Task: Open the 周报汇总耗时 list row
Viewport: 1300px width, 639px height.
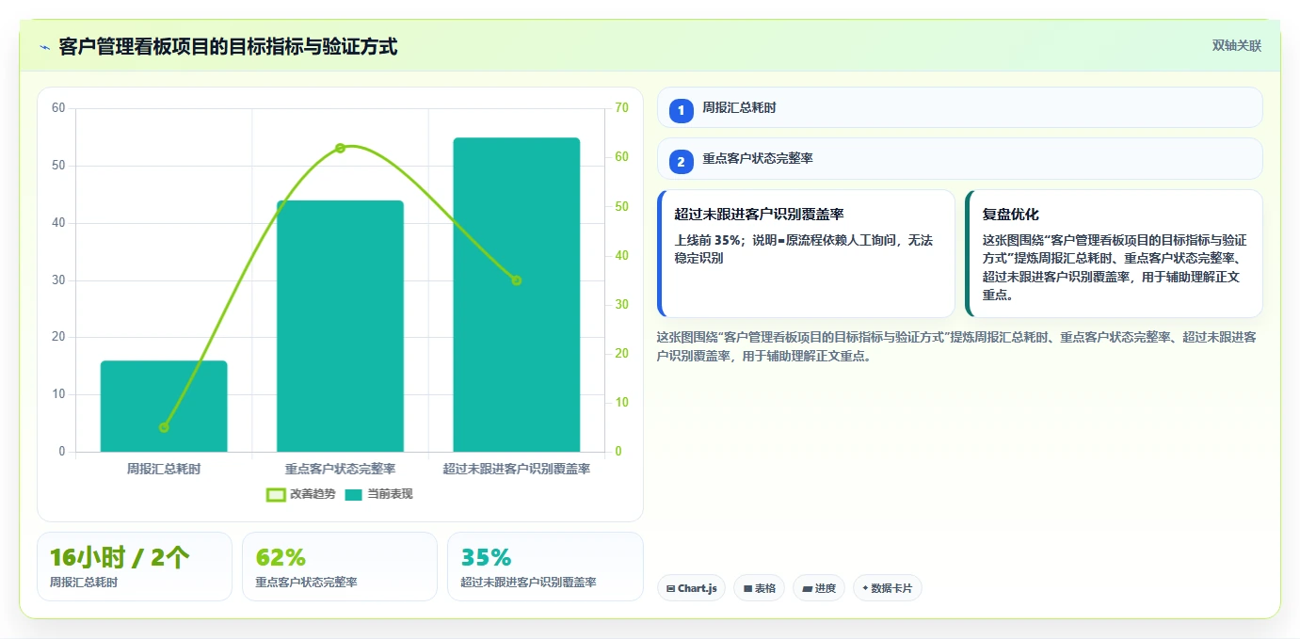Action: tap(959, 107)
